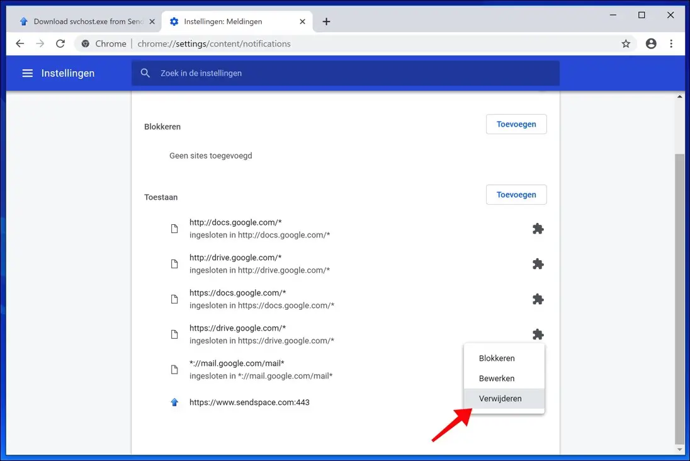The image size is (690, 461).
Task: Click the page icon beside http://drive.google.com/*
Action: 174,264
